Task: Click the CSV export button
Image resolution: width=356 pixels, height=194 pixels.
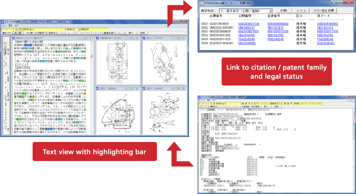Action: tap(301, 10)
